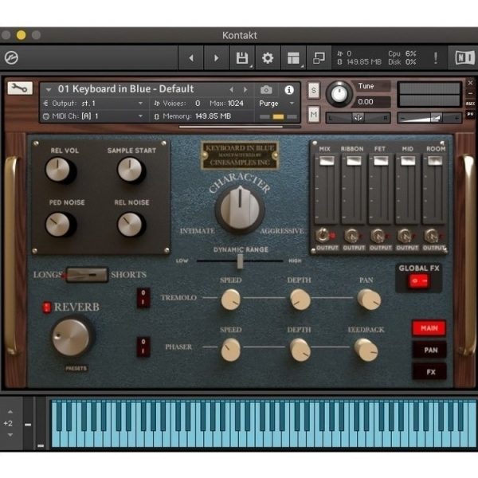478x478 pixels.
Task: Toggle the minimized view icon
Action: 319,58
